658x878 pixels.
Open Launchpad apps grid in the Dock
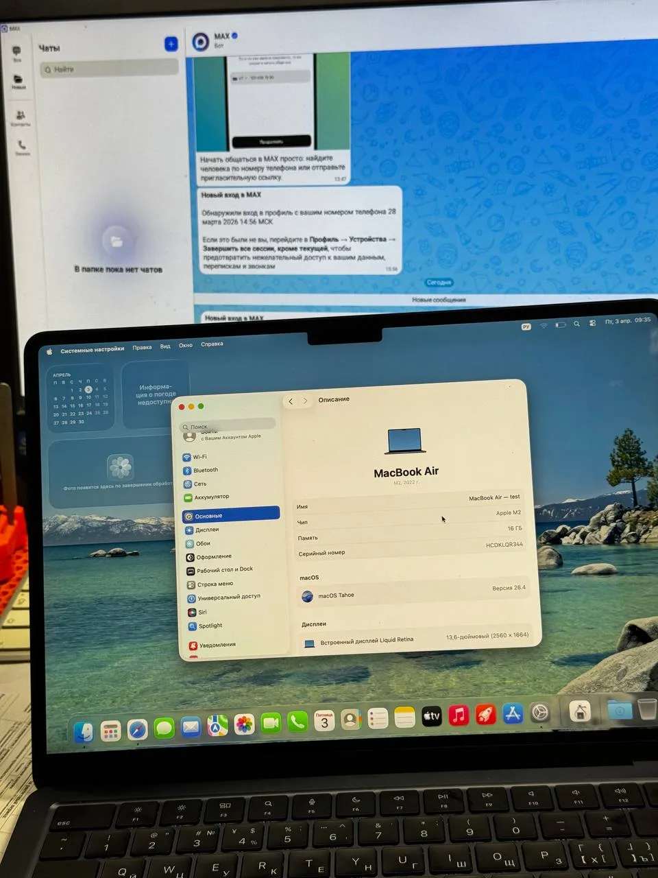[110, 731]
